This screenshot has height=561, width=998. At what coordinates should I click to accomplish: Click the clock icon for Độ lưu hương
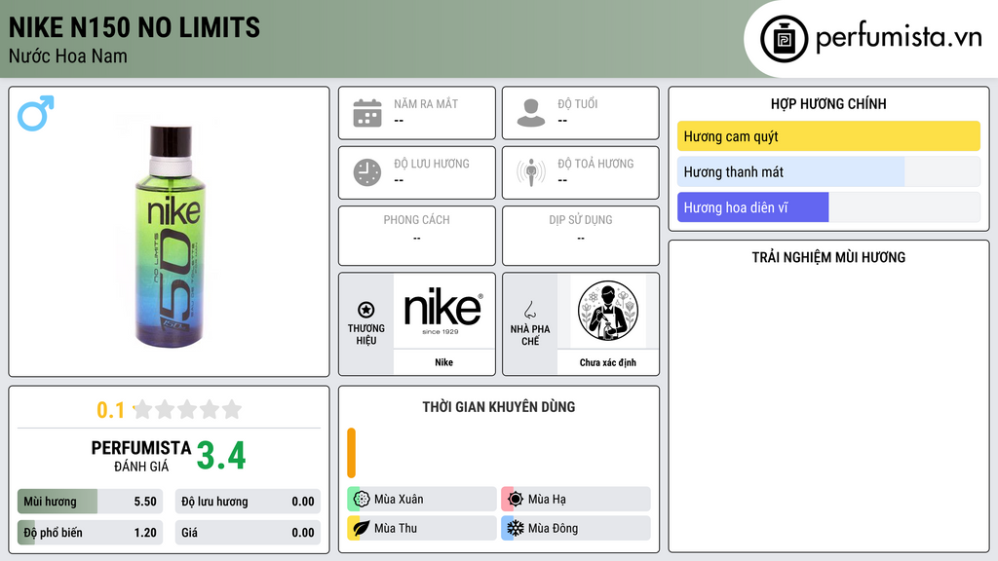coord(367,172)
